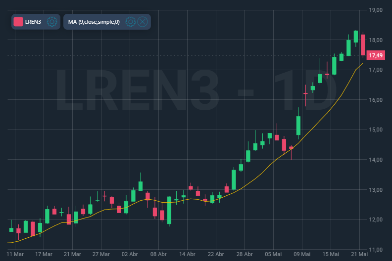392x261 pixels.
Task: Click the 09 Mai date label
Action: click(302, 254)
